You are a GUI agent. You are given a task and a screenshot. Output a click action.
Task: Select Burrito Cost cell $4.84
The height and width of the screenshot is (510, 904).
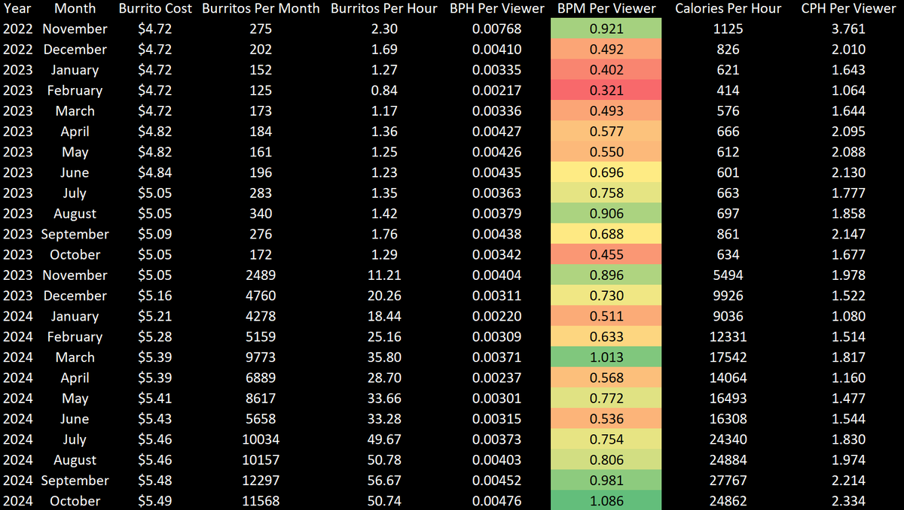154,173
